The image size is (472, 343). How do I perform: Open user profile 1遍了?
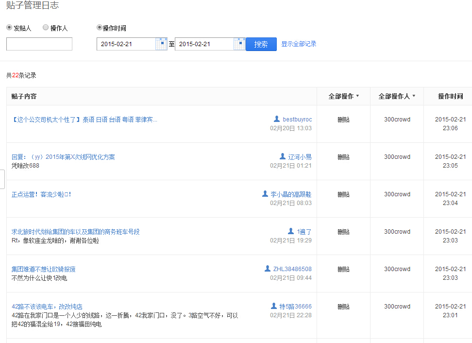304,232
